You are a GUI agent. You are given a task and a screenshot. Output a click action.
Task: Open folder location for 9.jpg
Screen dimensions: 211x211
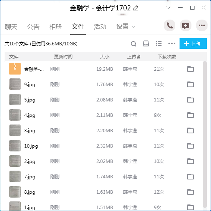pyautogui.click(x=190, y=84)
